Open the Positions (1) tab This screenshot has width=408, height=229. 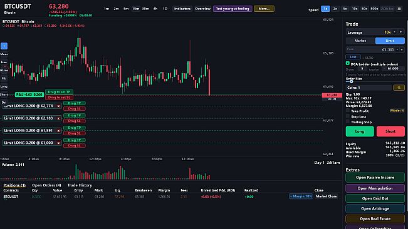pyautogui.click(x=14, y=185)
